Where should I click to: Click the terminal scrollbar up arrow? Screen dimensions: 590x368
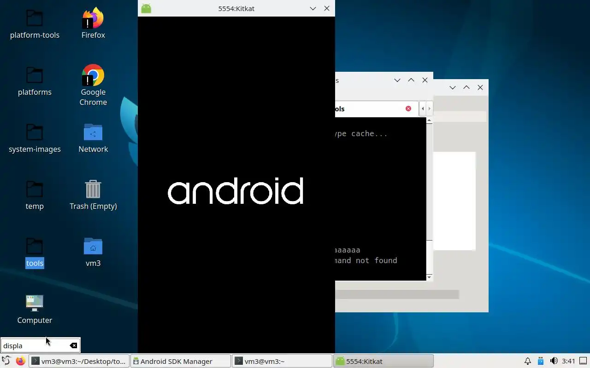click(x=429, y=121)
